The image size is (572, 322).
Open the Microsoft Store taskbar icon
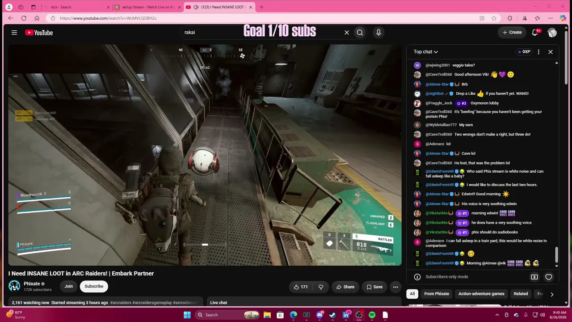[x=280, y=315]
